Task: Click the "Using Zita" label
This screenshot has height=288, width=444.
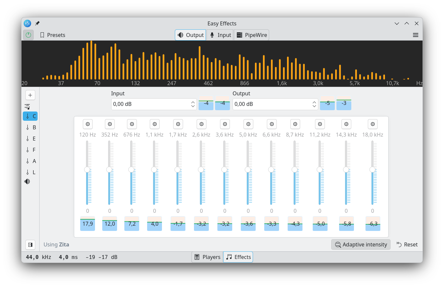Action: point(56,244)
